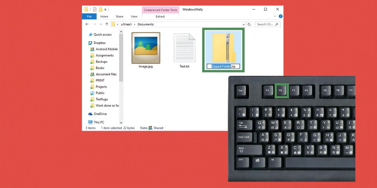Screen dimensions: 377x188
Task: Switch to the Share ribbon tab
Action: [119, 17]
